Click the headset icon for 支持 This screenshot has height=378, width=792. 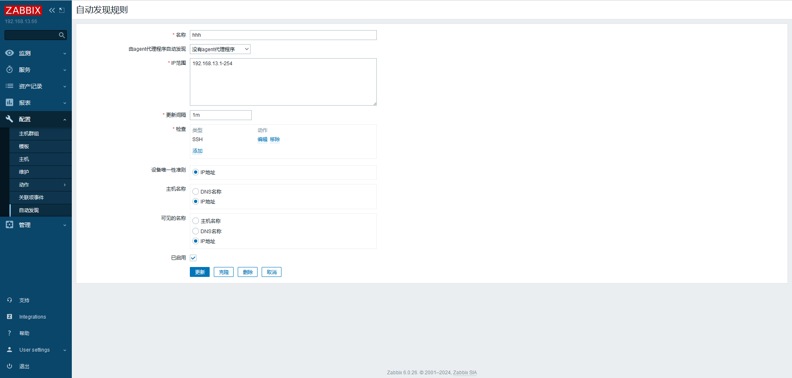click(x=9, y=300)
